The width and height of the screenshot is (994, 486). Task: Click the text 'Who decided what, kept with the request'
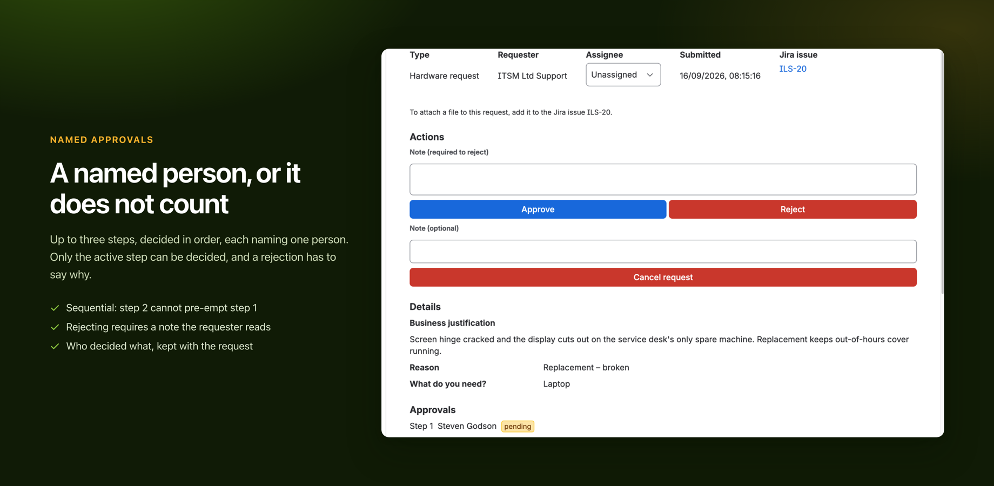[x=159, y=346]
